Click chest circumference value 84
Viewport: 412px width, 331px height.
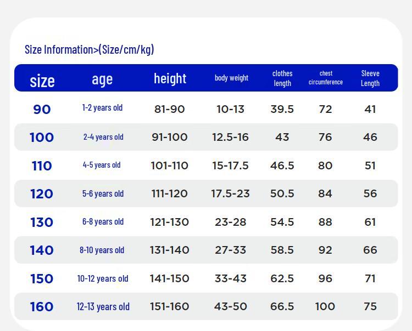point(325,193)
